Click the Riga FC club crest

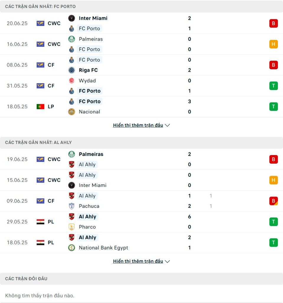[71, 70]
